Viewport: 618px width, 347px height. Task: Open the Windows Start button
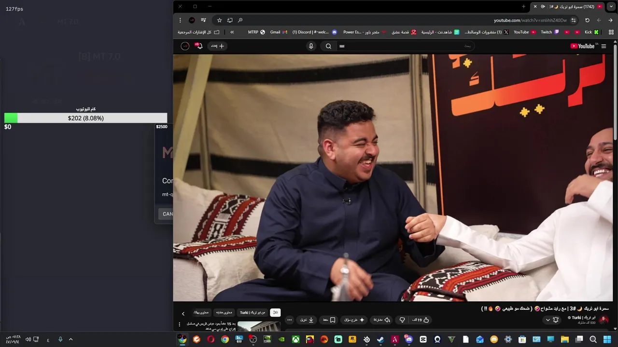pos(607,339)
